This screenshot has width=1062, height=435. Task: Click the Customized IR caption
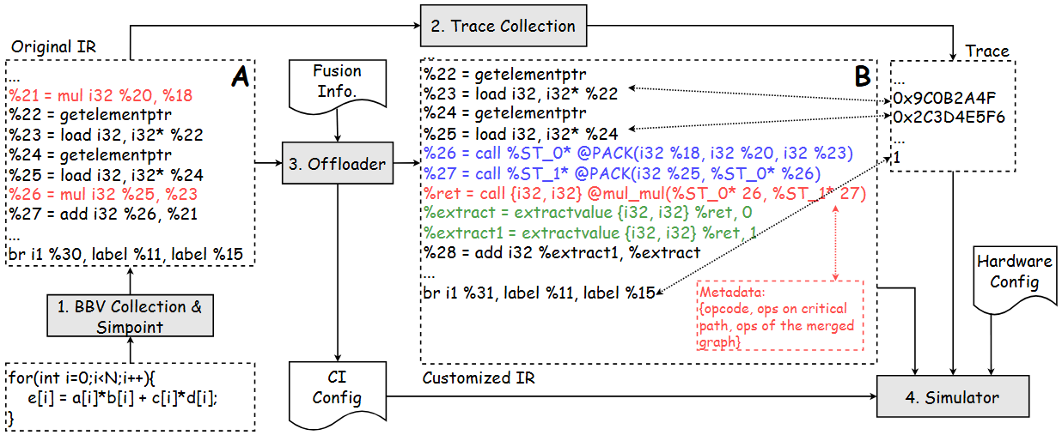[476, 377]
